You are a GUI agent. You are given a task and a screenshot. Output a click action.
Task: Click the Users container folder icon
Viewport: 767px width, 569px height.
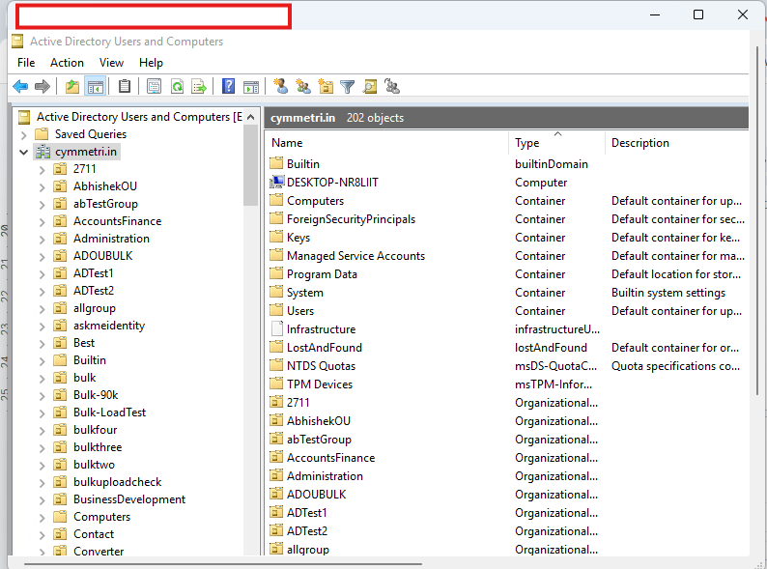click(x=276, y=310)
